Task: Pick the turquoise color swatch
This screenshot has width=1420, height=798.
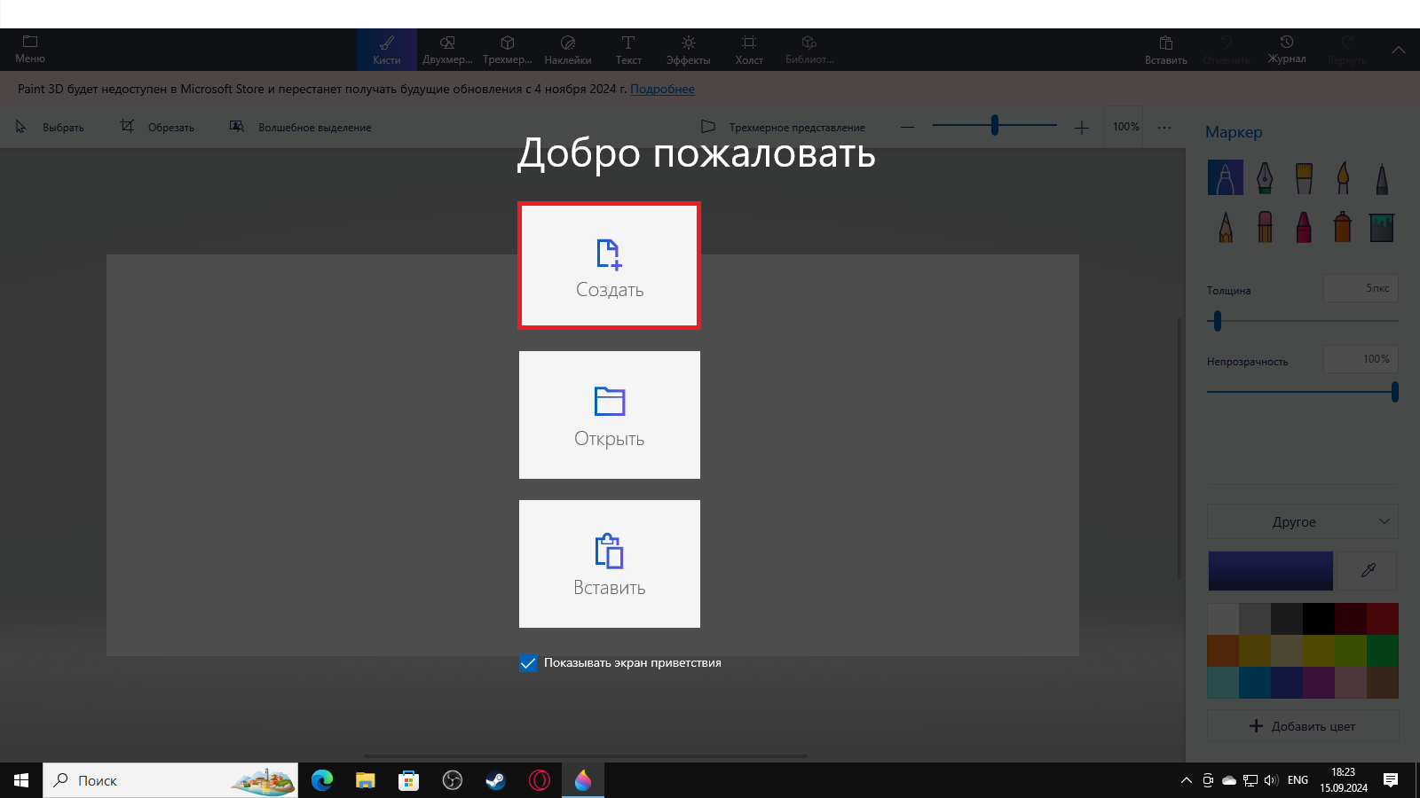Action: click(1223, 683)
